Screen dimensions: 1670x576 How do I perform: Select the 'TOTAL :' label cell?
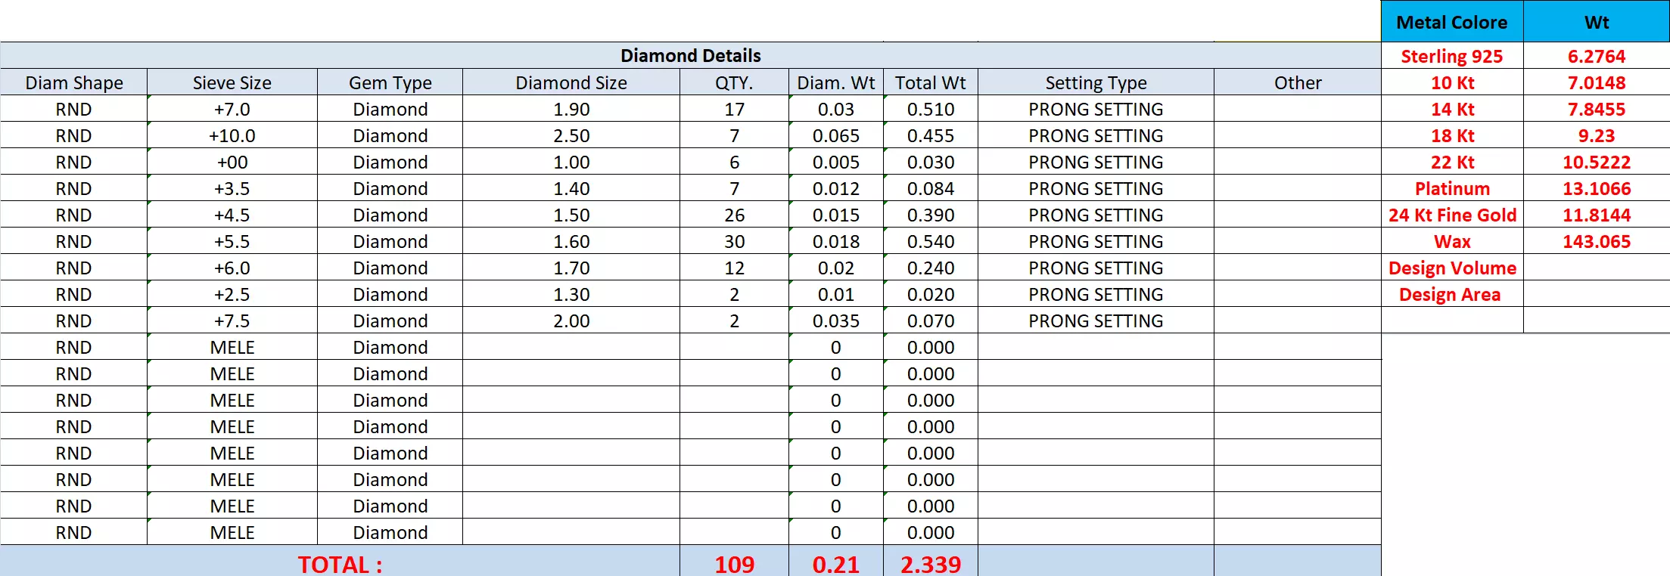point(340,562)
